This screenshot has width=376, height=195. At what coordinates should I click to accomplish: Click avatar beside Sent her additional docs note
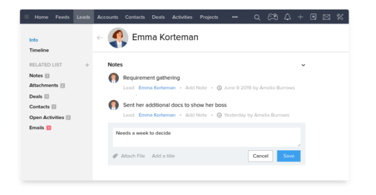[114, 105]
